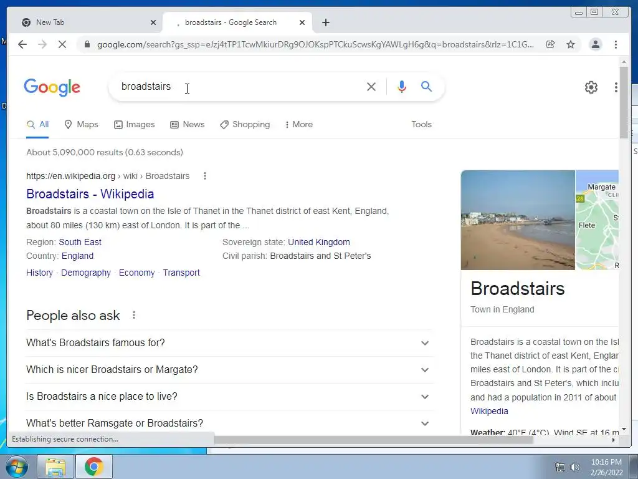Open the Windows Start menu
Screen dimensions: 638x479
(16, 467)
